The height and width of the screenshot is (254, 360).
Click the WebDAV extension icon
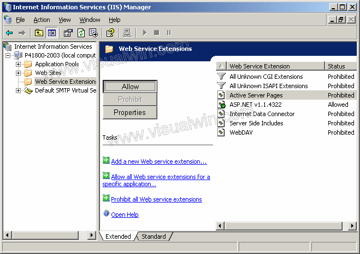(221, 132)
